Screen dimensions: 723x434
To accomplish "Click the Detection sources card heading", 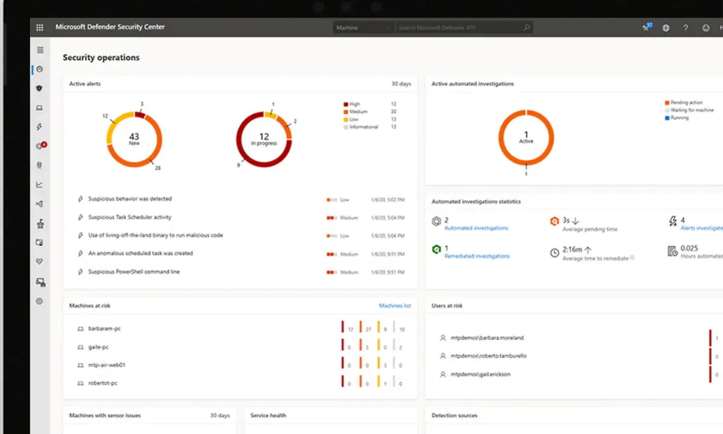I will point(454,416).
